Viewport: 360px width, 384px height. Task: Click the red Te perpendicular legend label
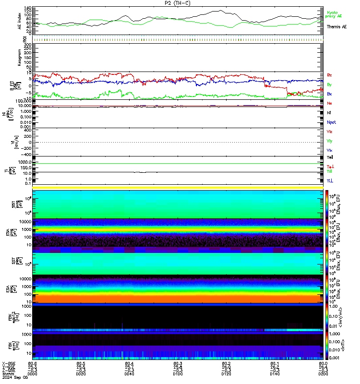(x=330, y=167)
